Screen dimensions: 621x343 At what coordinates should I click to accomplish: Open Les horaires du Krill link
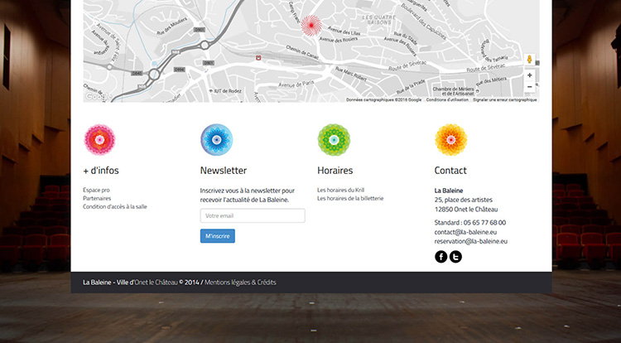pyautogui.click(x=340, y=190)
